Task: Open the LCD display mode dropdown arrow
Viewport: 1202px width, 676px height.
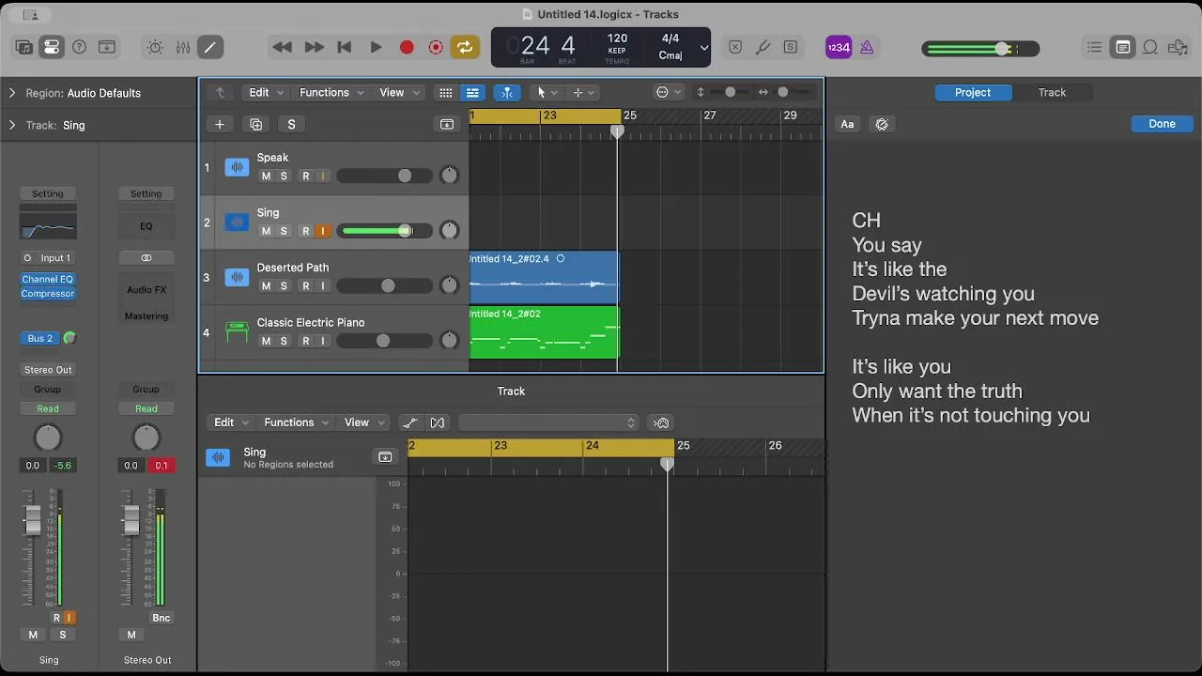Action: click(x=704, y=48)
